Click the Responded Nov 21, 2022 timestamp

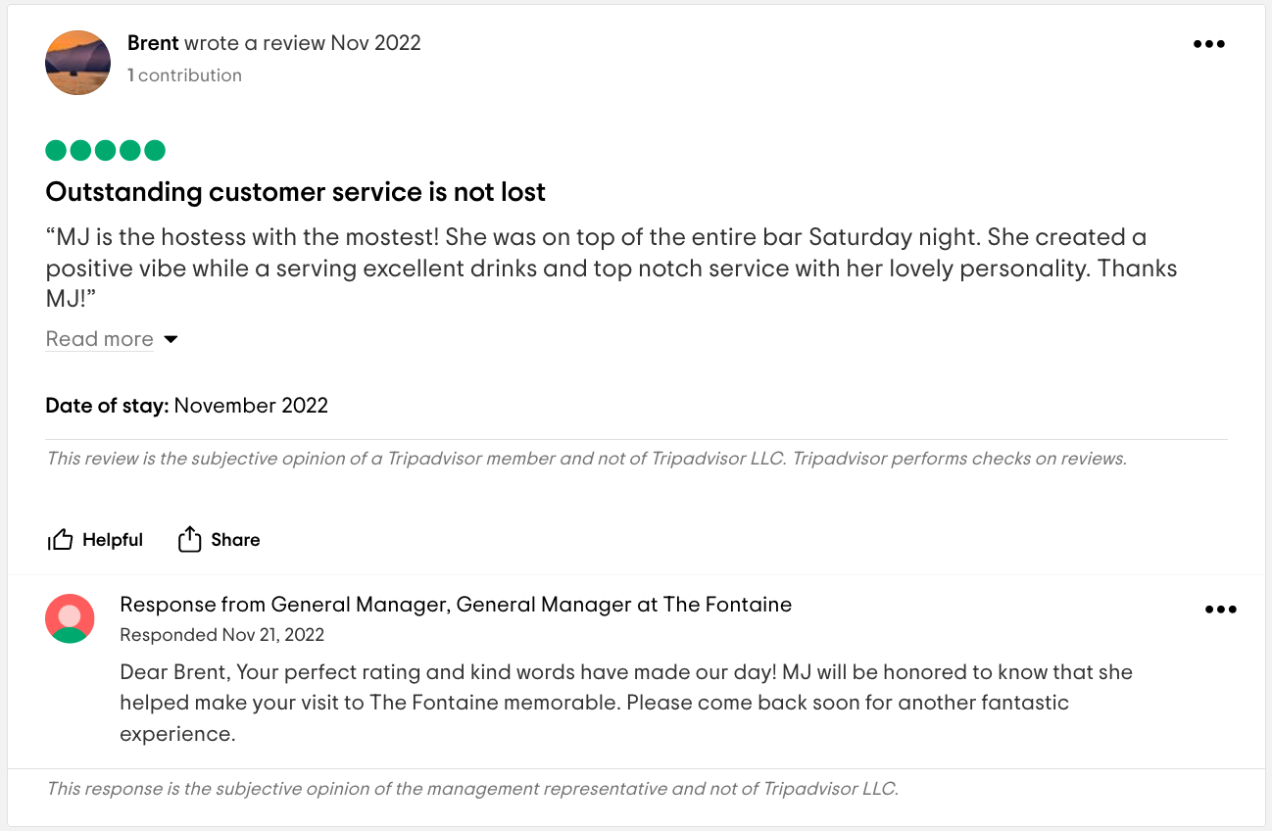click(221, 634)
